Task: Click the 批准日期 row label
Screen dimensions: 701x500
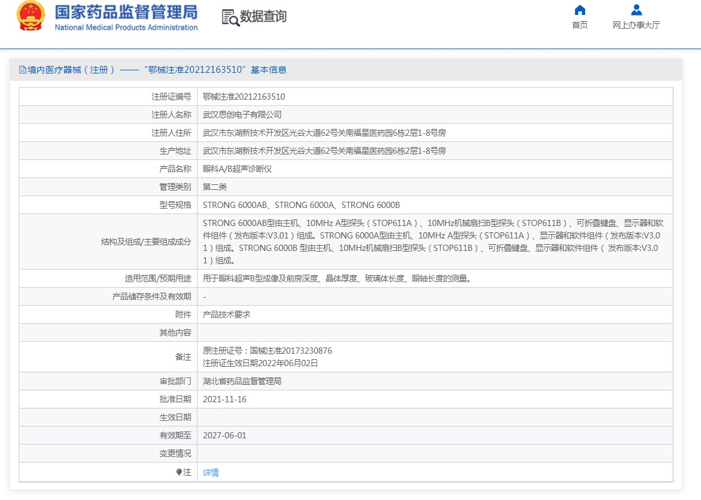Action: click(x=175, y=400)
